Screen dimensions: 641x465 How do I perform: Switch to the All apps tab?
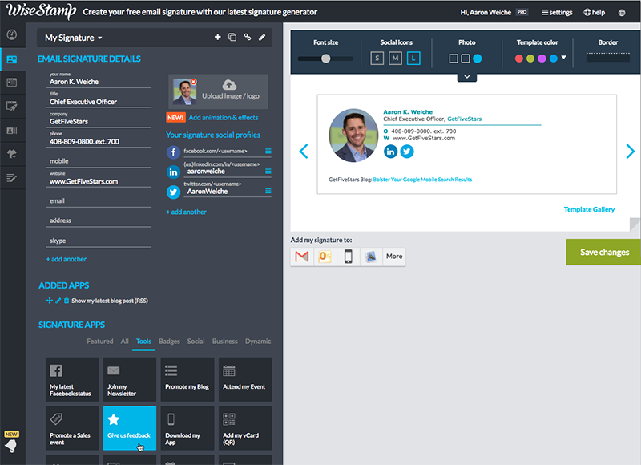[x=125, y=341]
